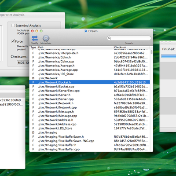
Task: Select row ./src/Network/Server.cpp
Action: (x=89, y=99)
